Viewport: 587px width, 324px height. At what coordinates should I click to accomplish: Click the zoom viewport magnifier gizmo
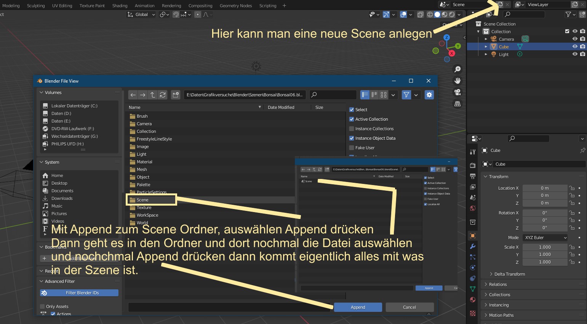(457, 69)
